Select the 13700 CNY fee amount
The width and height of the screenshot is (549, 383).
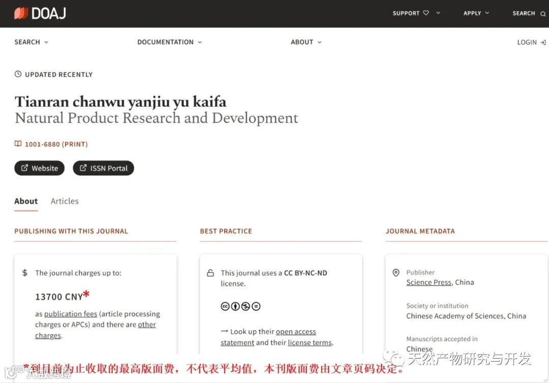(59, 297)
